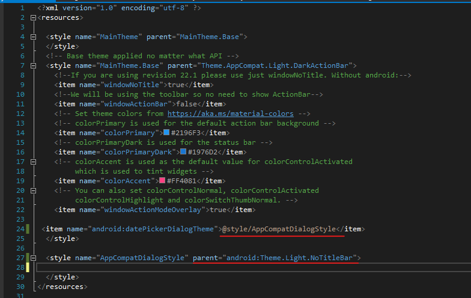Click the "false" value on line 11
Image resolution: width=471 pixels, height=298 pixels.
186,104
